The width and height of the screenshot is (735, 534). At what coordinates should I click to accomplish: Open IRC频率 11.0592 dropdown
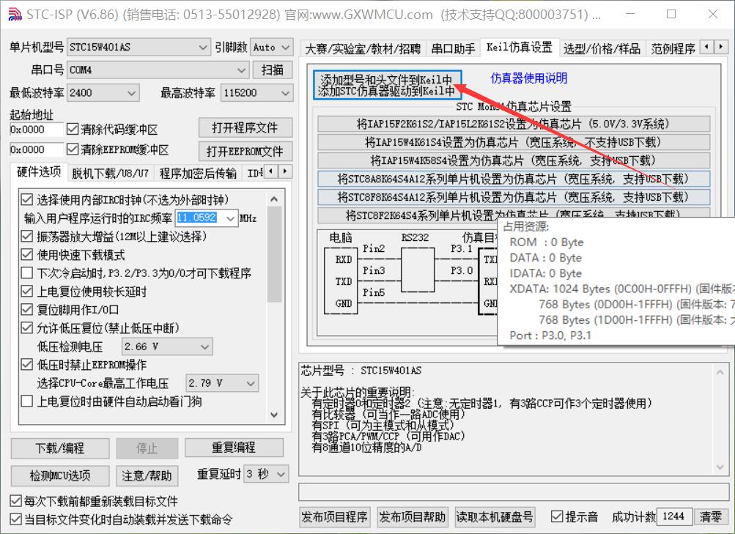[207, 218]
